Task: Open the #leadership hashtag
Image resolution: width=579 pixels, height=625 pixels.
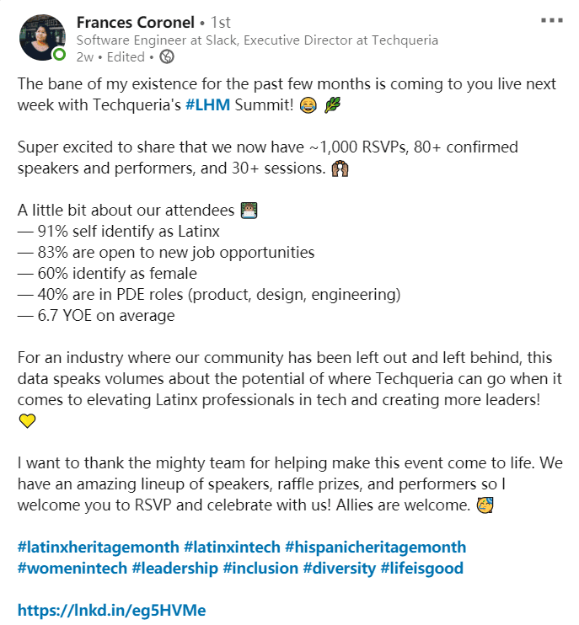Action: [x=174, y=568]
